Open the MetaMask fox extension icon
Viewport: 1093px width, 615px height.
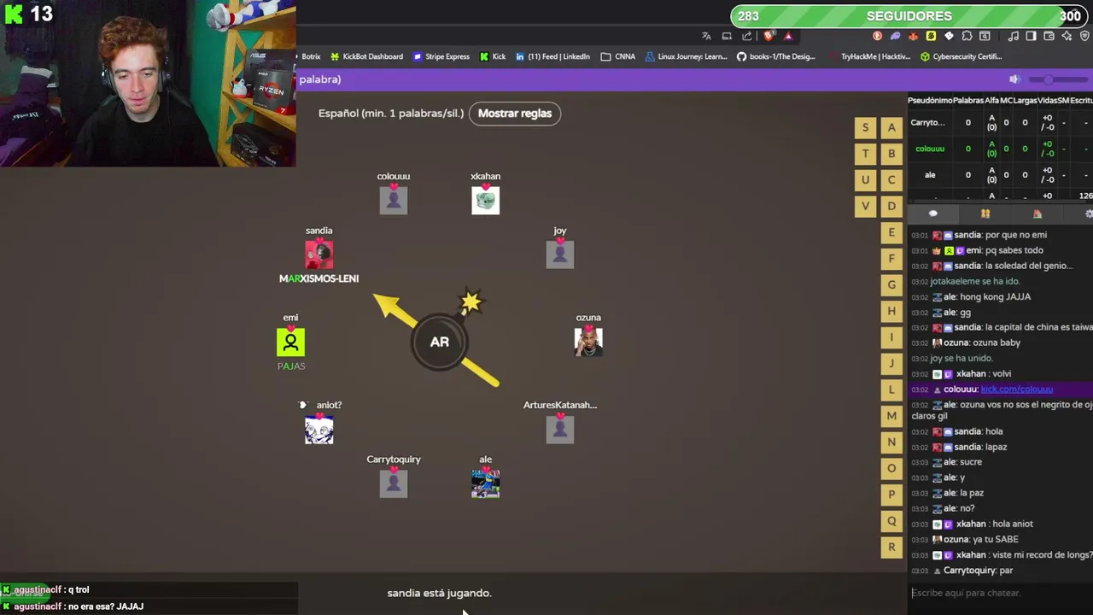[913, 36]
